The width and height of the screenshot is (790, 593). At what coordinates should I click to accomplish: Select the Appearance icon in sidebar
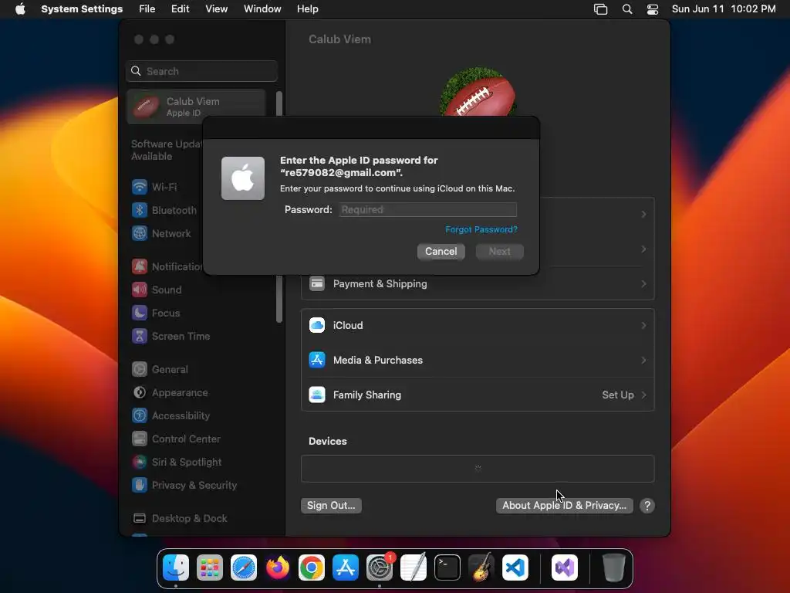click(x=140, y=392)
